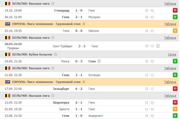The width and height of the screenshot is (180, 119).
Task: Unstar the first Лига чемпионов group stage league
Action: 84,24
